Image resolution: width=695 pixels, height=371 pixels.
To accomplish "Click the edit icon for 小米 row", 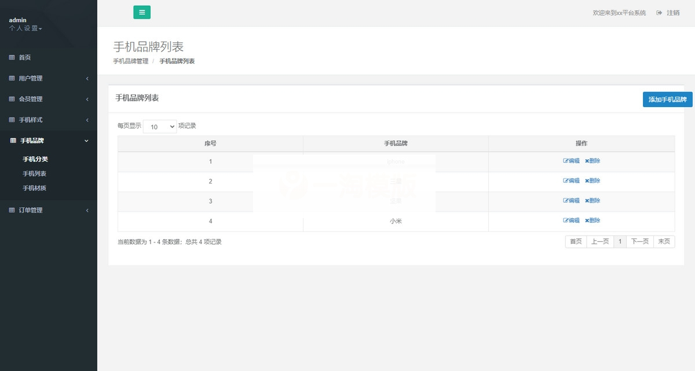I will 566,221.
